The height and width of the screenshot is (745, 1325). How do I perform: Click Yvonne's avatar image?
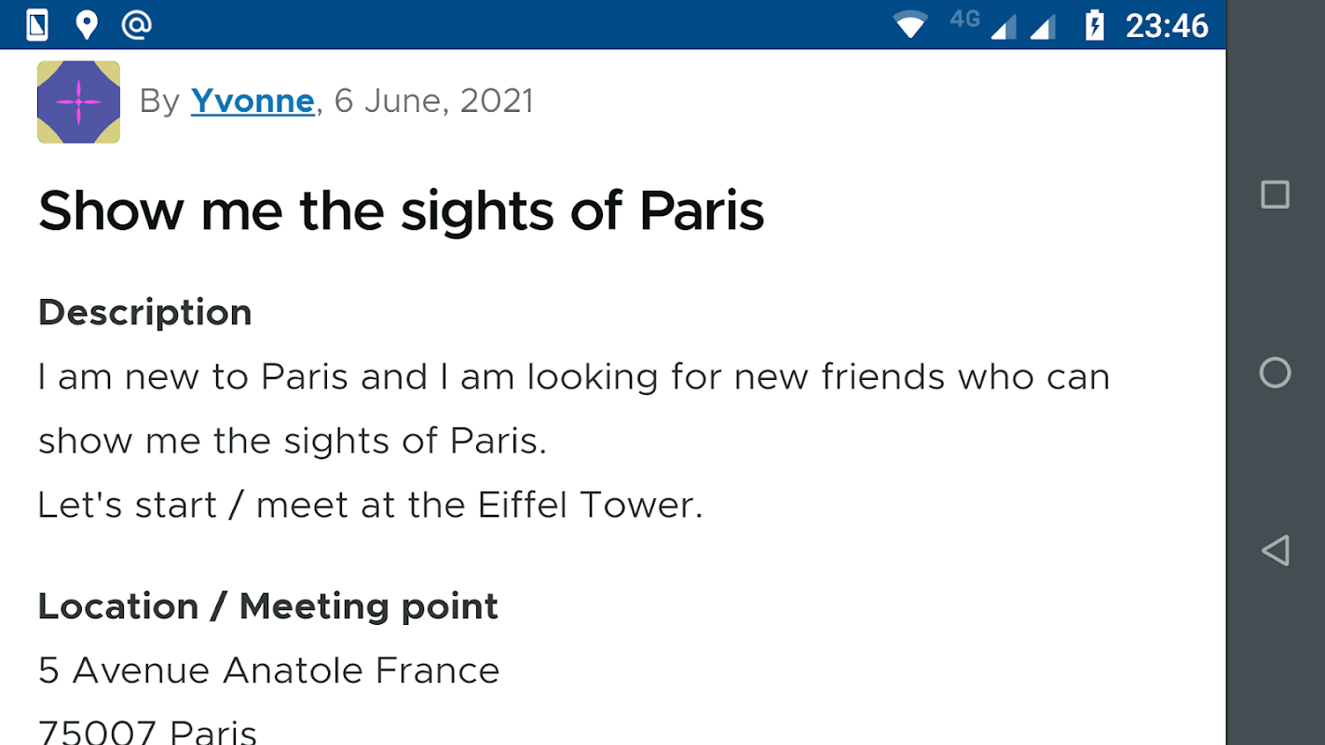pos(78,102)
